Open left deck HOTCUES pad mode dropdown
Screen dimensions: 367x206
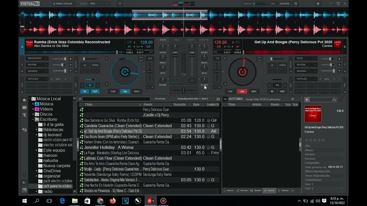click(x=37, y=79)
